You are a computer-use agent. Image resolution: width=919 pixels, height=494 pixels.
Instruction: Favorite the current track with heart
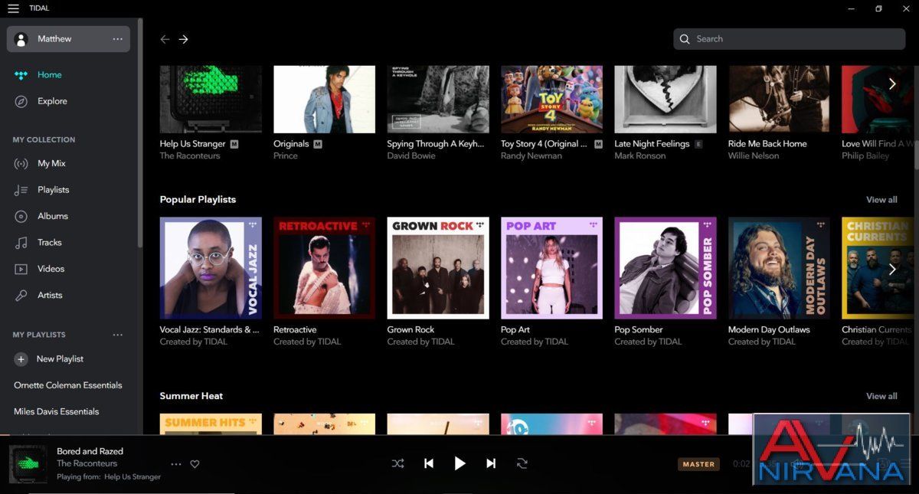(195, 464)
